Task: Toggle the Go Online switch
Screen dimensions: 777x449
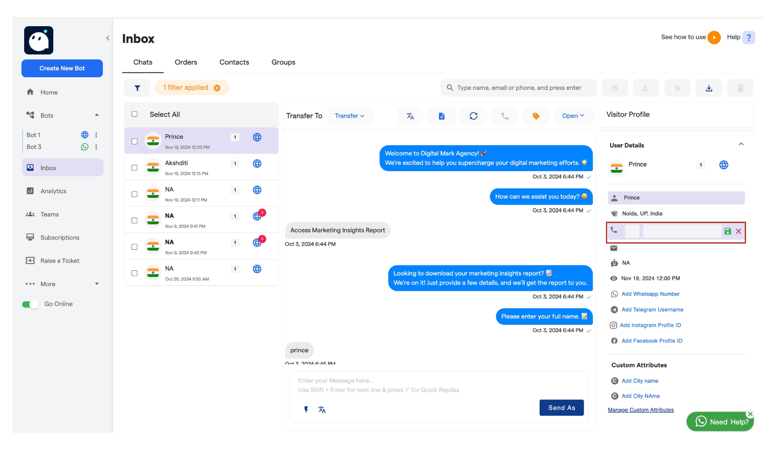Action: pyautogui.click(x=30, y=304)
